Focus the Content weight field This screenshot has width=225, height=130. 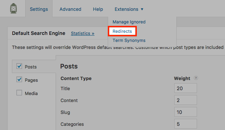pyautogui.click(x=185, y=100)
